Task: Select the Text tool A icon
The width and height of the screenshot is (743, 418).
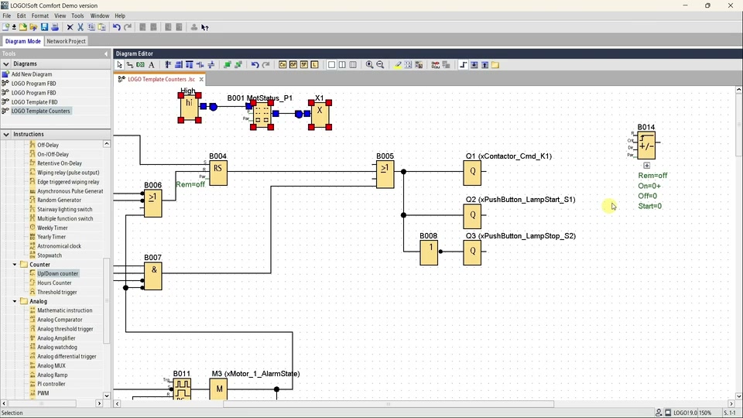Action: [x=151, y=65]
